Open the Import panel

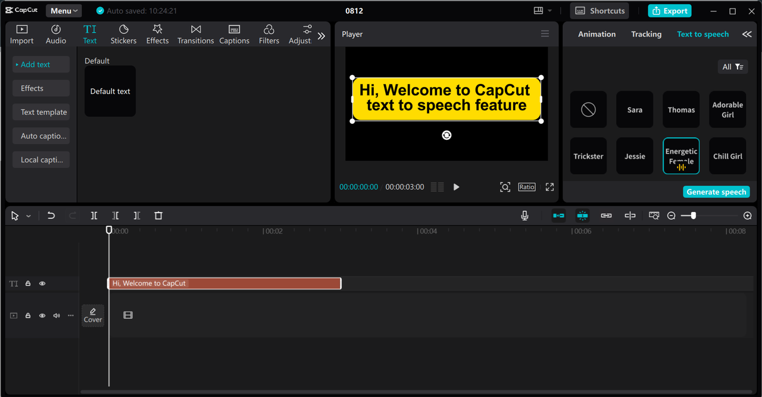click(21, 35)
